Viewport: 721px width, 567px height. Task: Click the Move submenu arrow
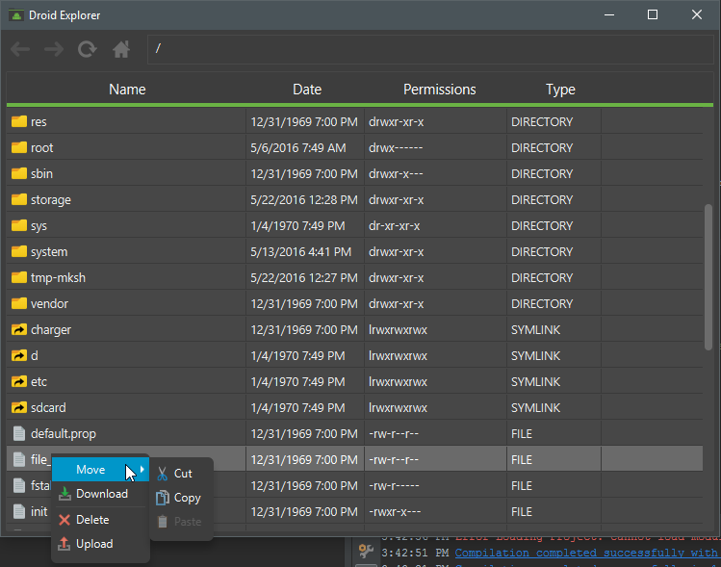[142, 469]
